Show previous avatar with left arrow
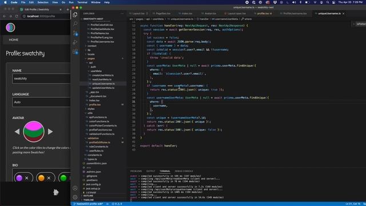 pos(17,132)
